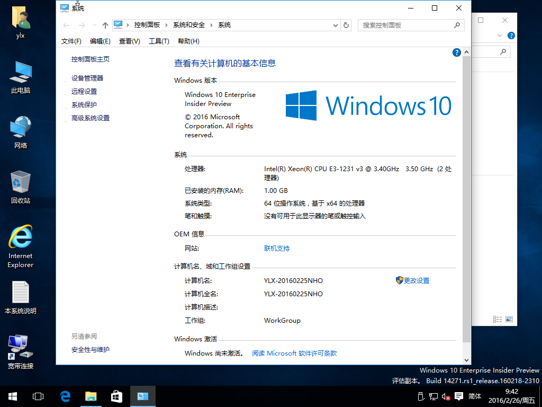Open the blue help question mark icon
The image size is (542, 407).
tap(457, 52)
